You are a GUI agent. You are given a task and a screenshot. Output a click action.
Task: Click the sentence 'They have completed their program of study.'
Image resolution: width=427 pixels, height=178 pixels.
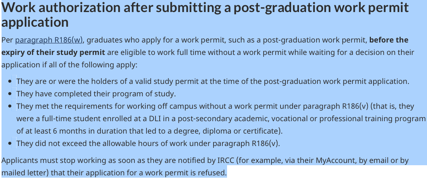coord(96,94)
